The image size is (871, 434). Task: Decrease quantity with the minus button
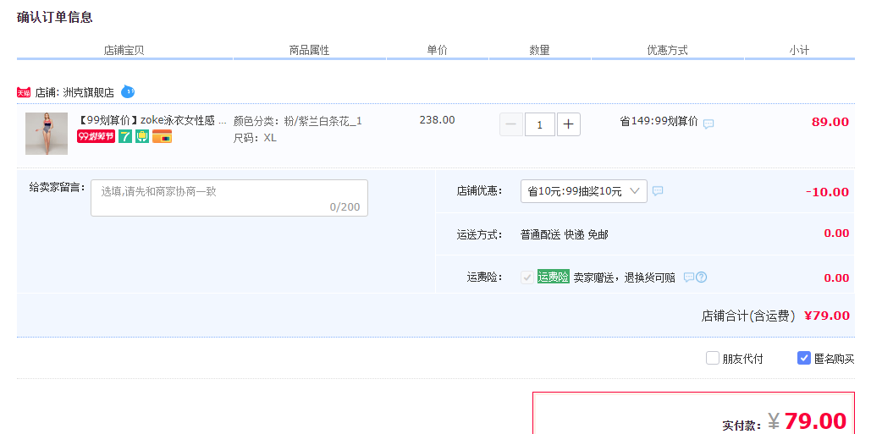[511, 124]
